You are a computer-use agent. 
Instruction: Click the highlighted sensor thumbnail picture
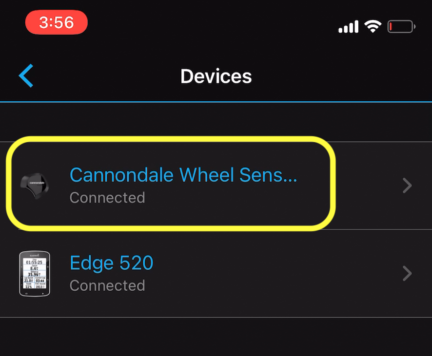point(33,185)
